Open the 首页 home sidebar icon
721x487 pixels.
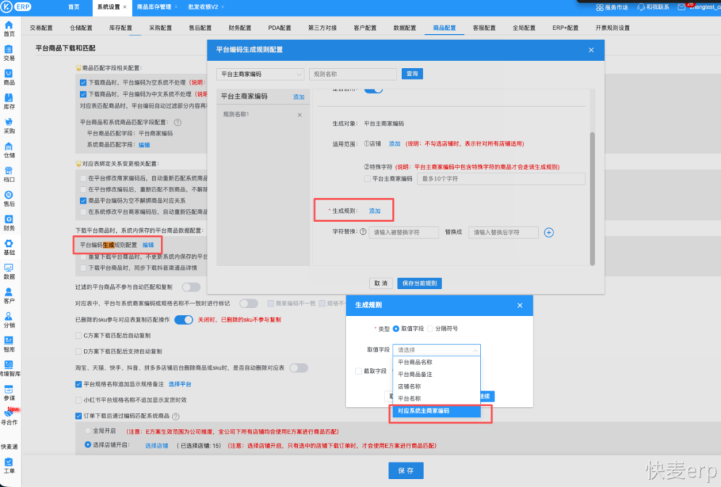9,25
